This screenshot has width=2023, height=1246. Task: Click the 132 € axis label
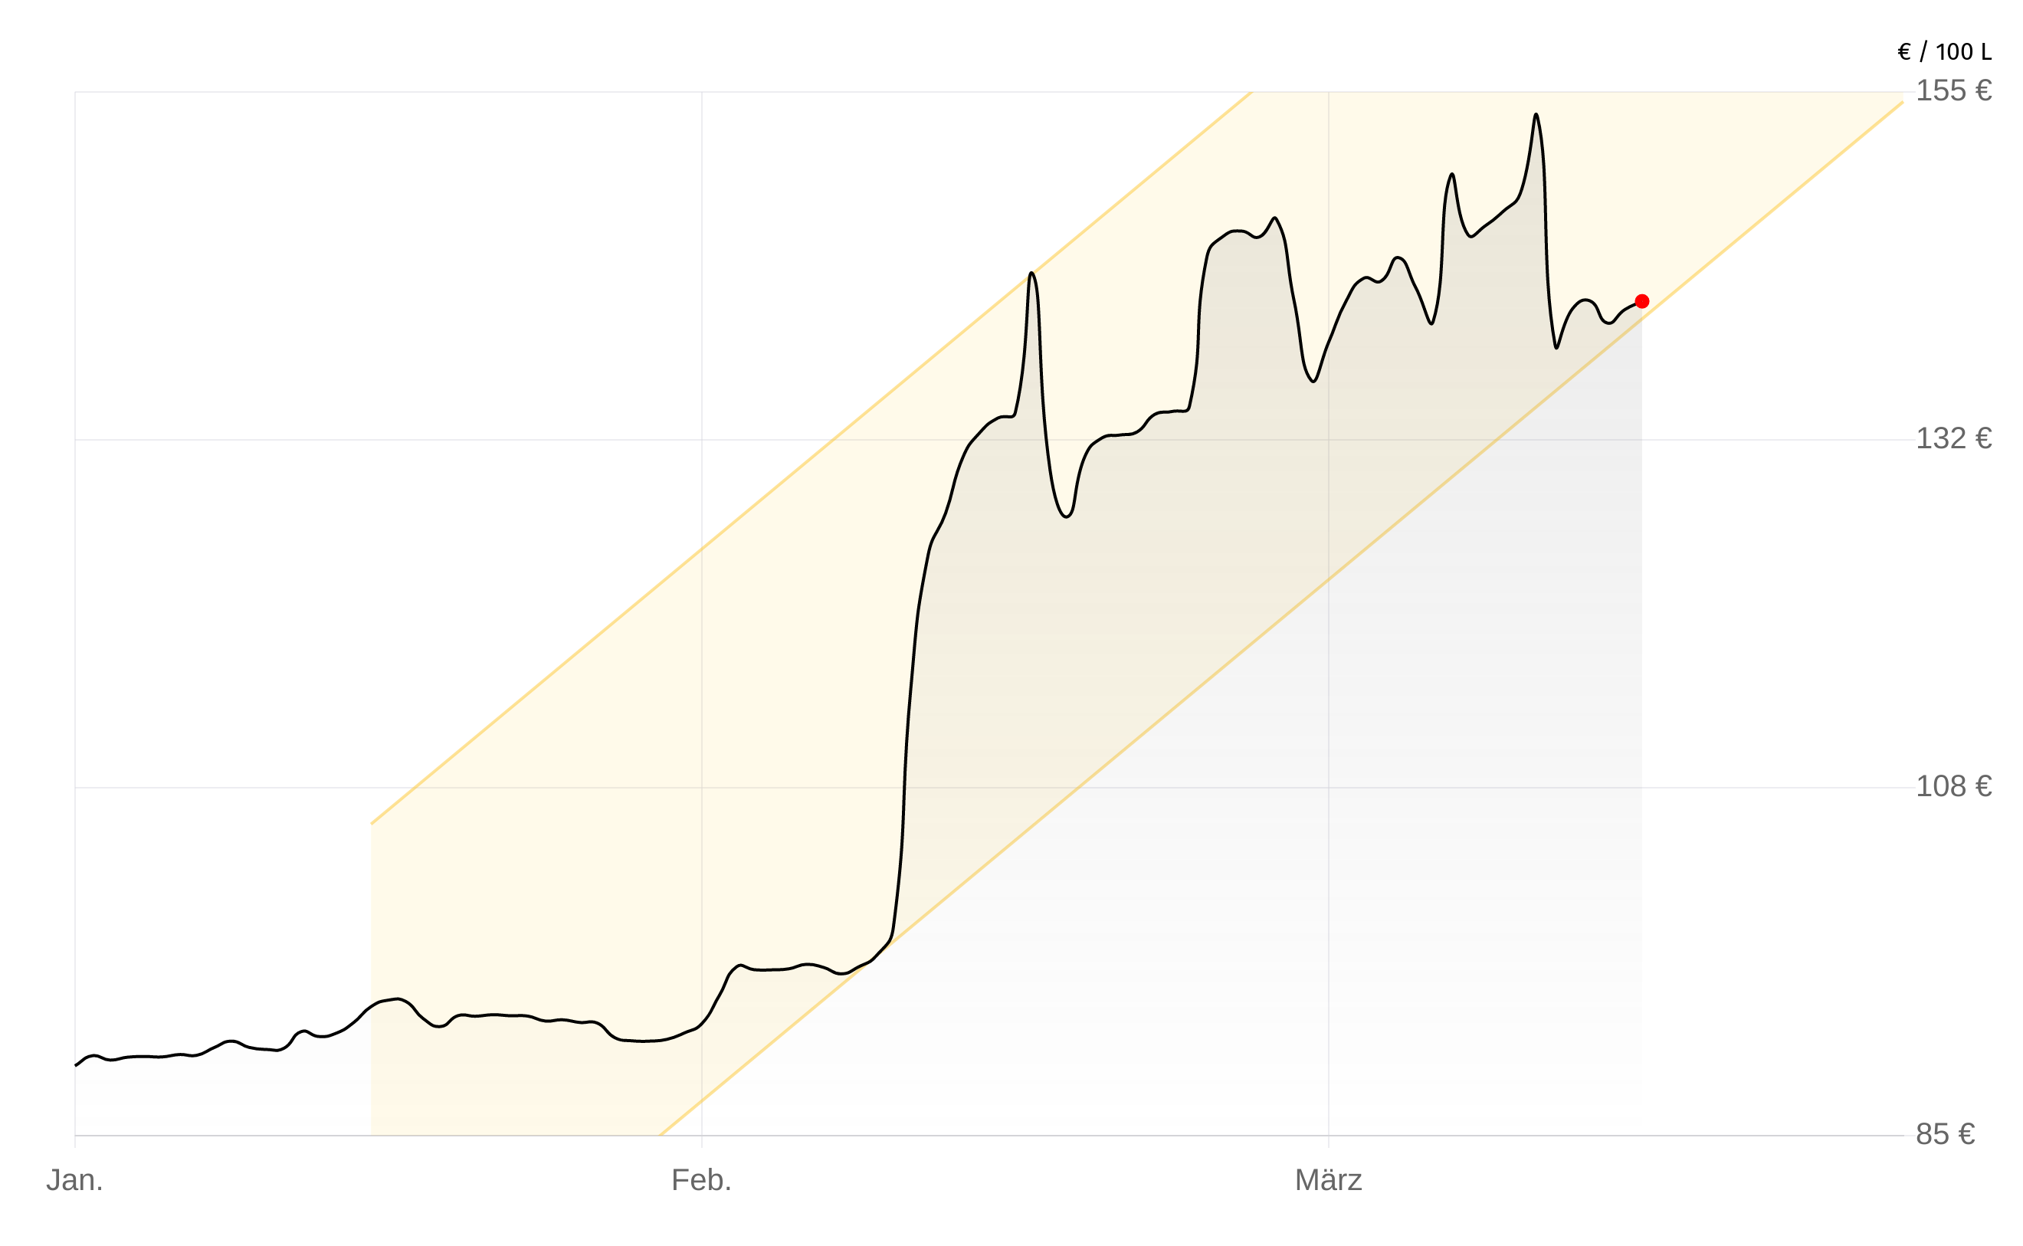point(1953,438)
